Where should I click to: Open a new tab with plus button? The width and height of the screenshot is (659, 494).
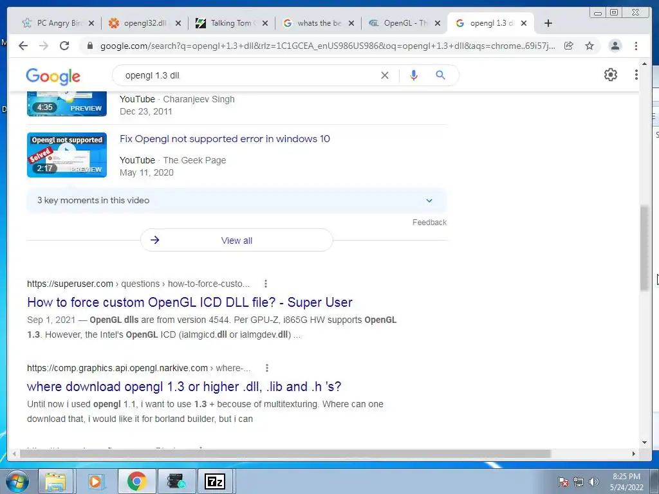548,23
